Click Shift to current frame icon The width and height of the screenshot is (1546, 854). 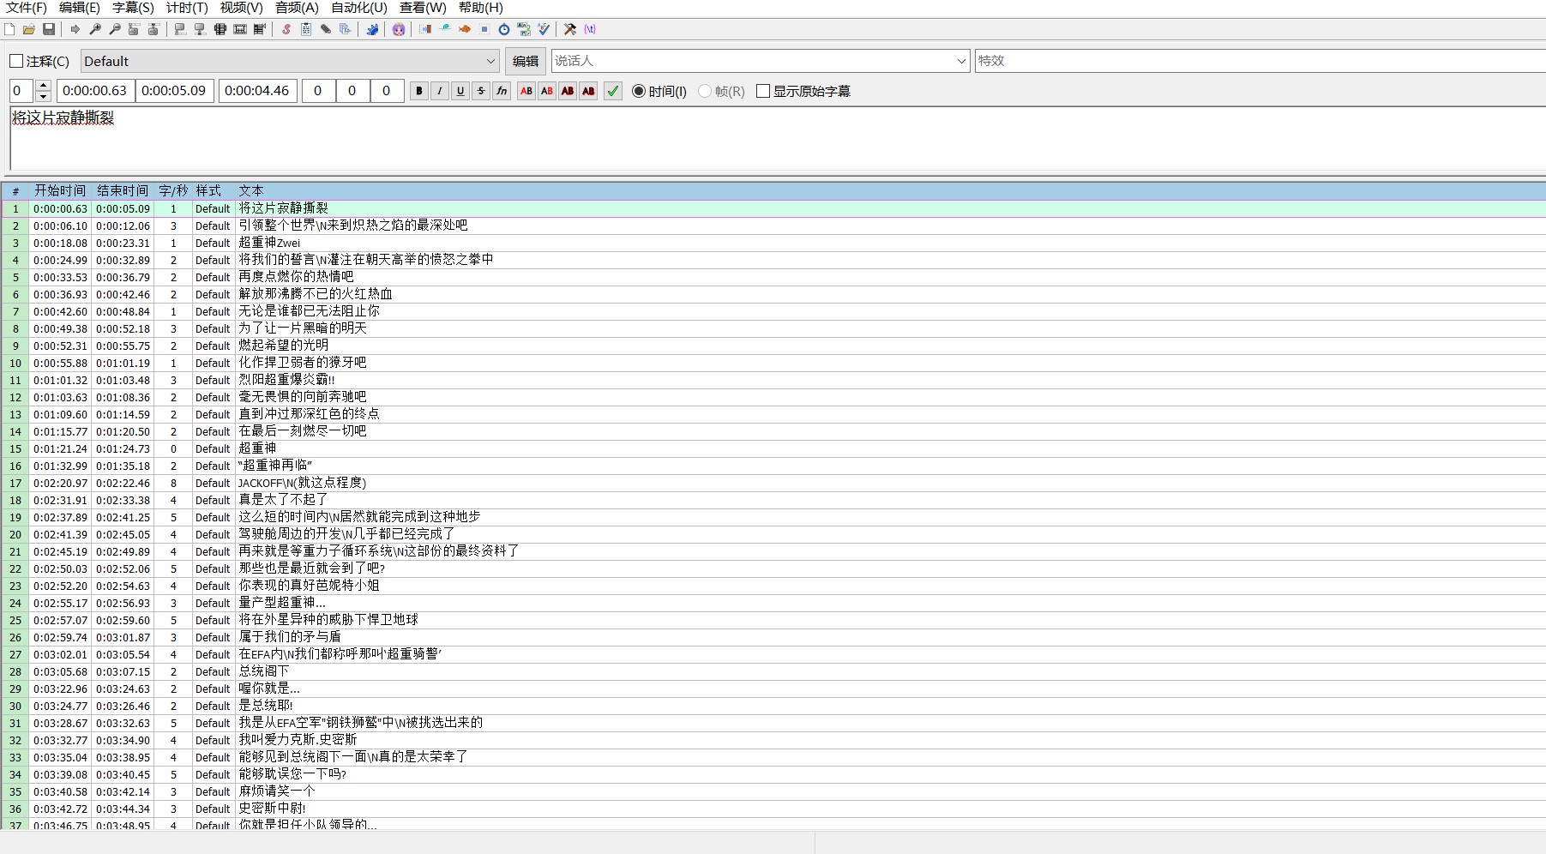260,29
